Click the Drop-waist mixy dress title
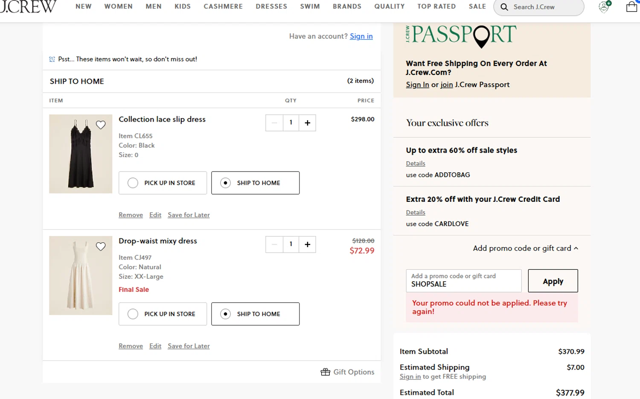The width and height of the screenshot is (640, 399). point(158,241)
